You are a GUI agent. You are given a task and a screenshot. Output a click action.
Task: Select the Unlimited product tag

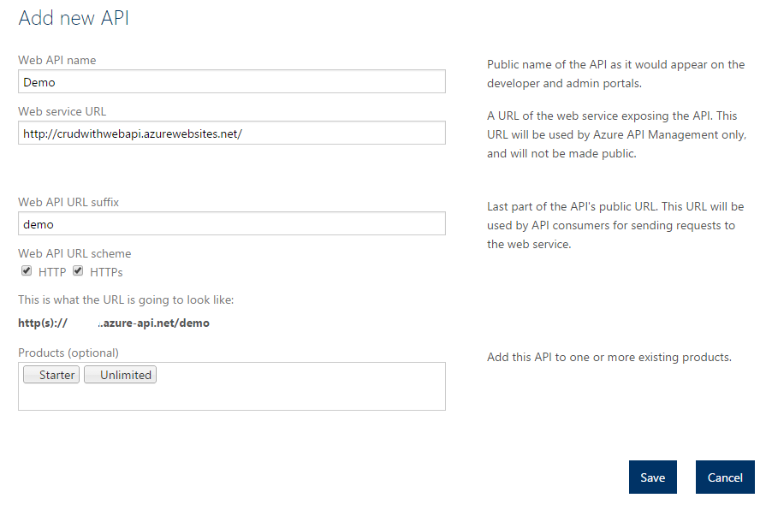pyautogui.click(x=120, y=375)
